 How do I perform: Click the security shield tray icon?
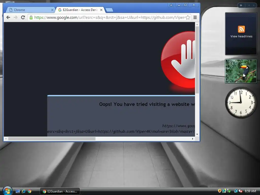coord(220,191)
